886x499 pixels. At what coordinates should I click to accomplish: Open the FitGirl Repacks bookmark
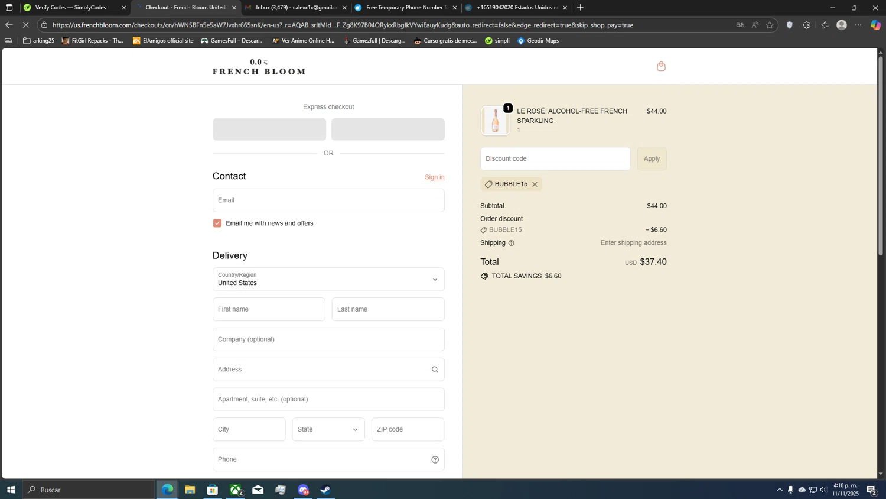[x=93, y=41]
